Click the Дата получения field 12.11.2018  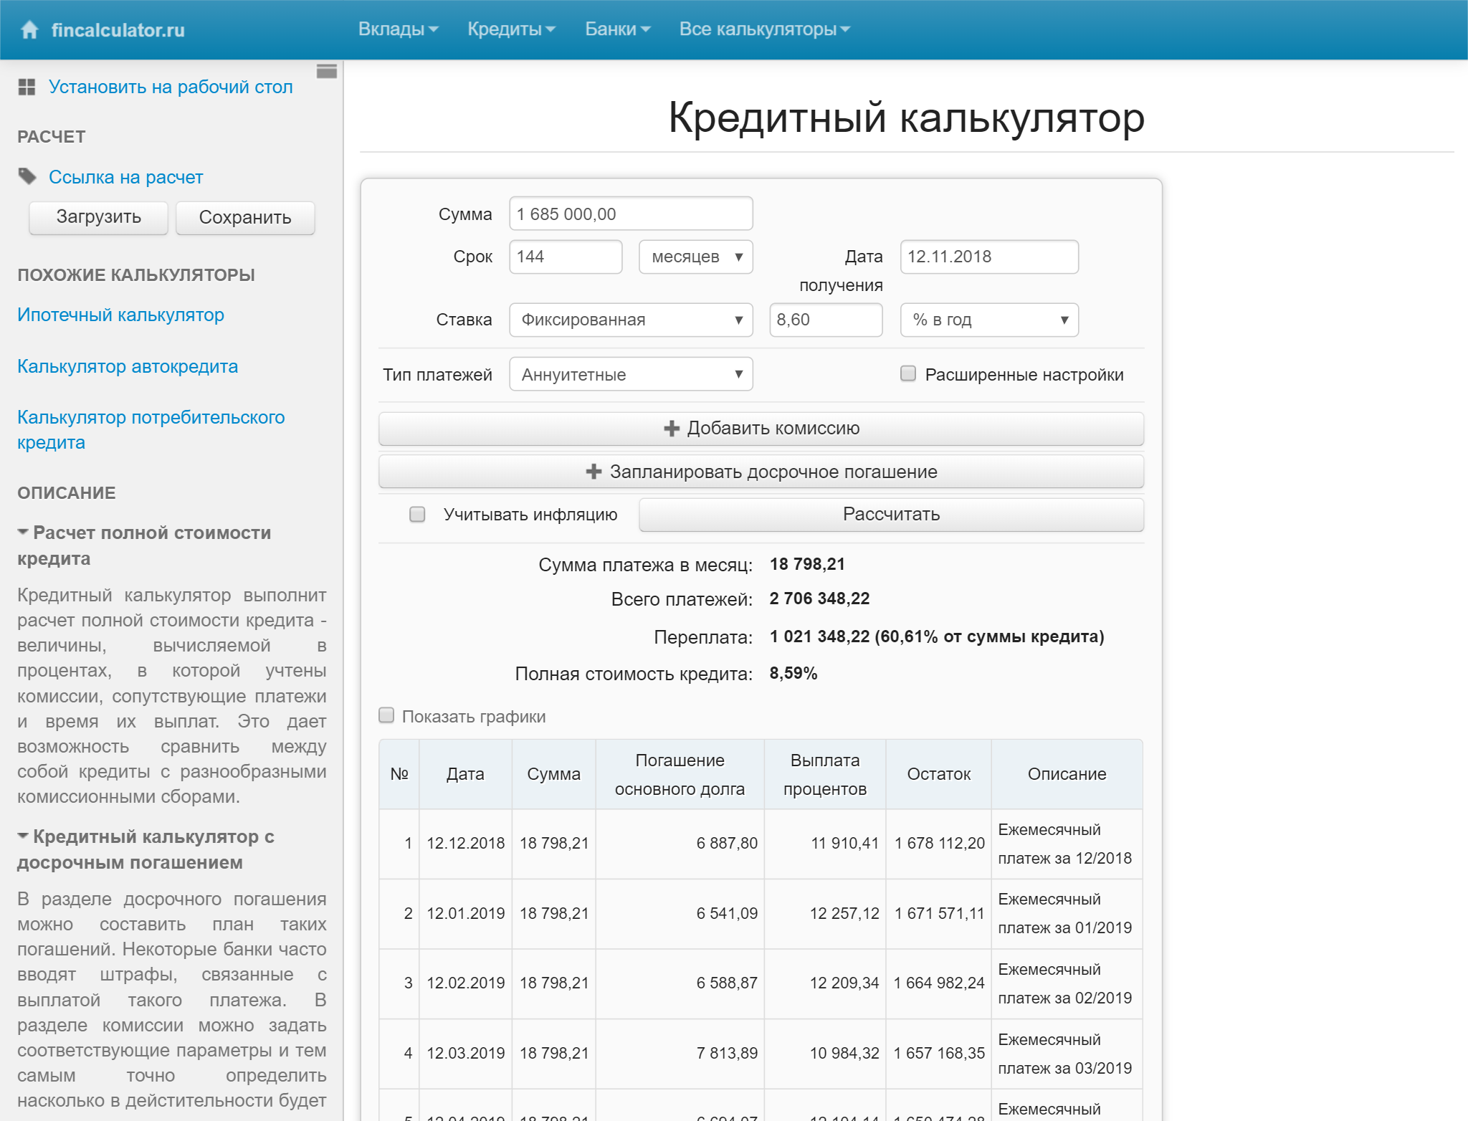click(x=989, y=257)
